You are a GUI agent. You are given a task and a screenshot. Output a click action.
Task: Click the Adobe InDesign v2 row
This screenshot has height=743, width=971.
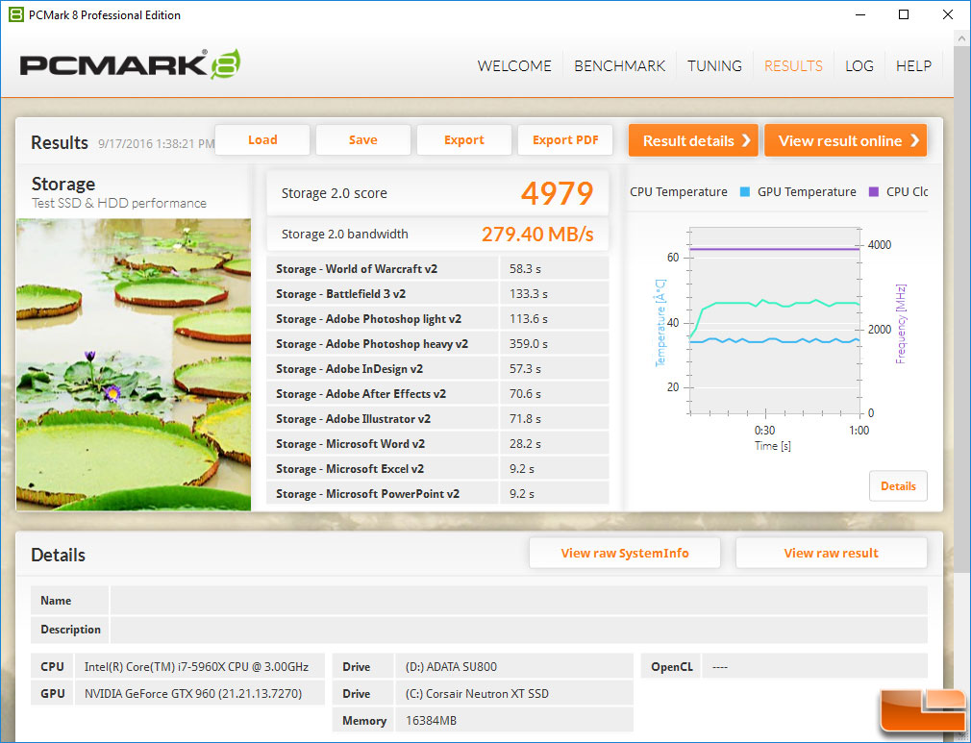[437, 369]
